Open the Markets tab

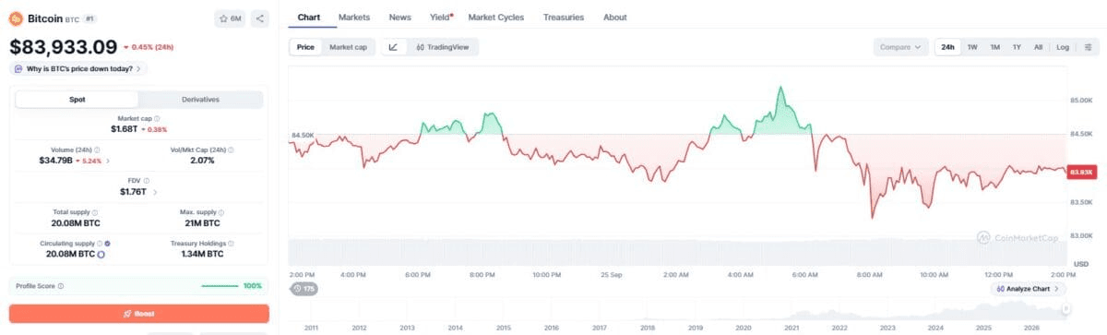(354, 17)
